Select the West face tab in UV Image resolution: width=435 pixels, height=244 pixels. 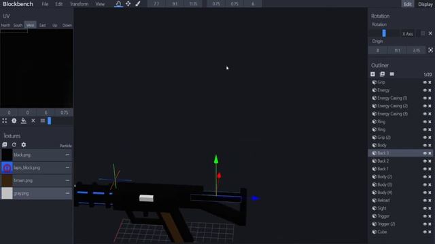(30, 25)
